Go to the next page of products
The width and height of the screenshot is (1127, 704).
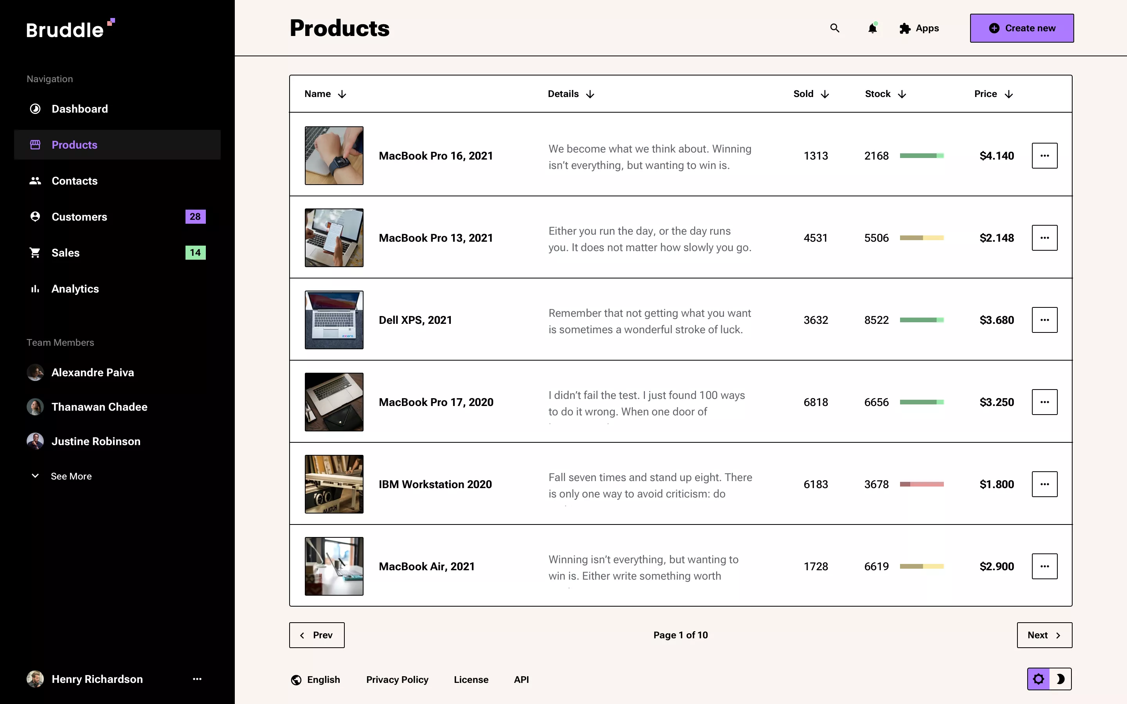[1044, 635]
